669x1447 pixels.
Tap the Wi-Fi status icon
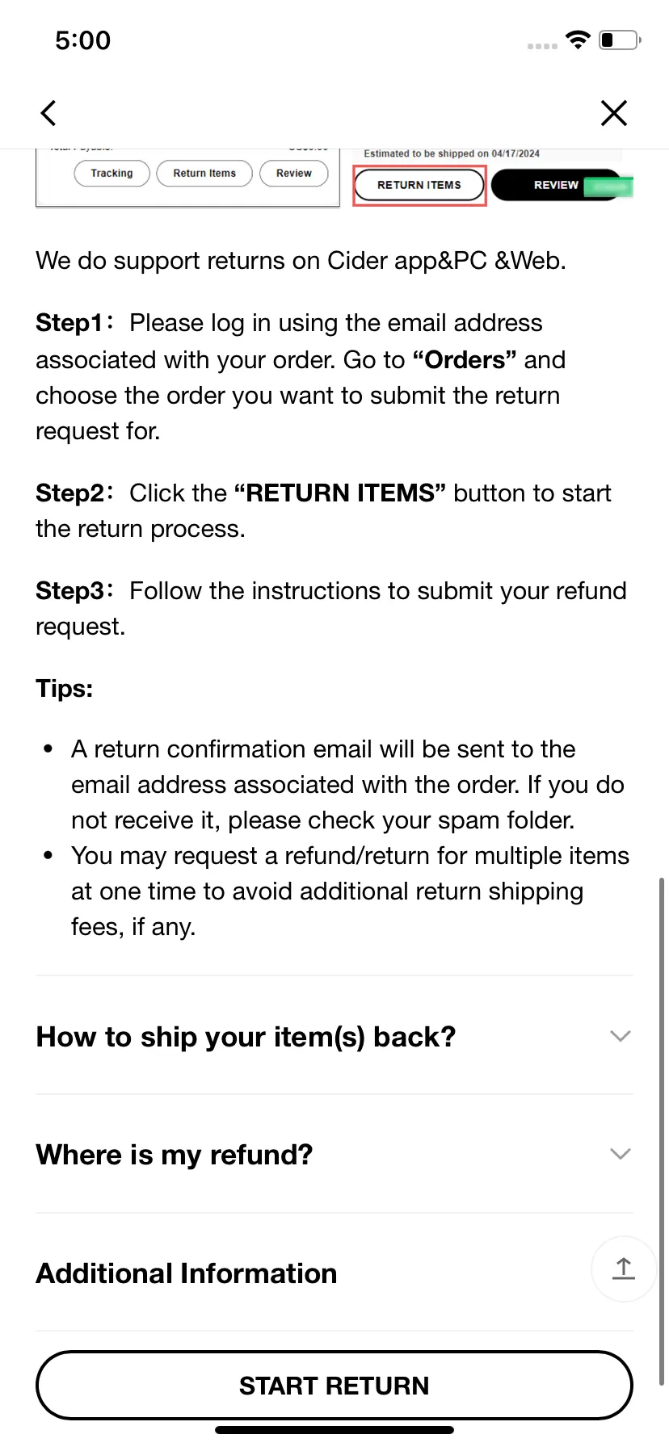[579, 40]
